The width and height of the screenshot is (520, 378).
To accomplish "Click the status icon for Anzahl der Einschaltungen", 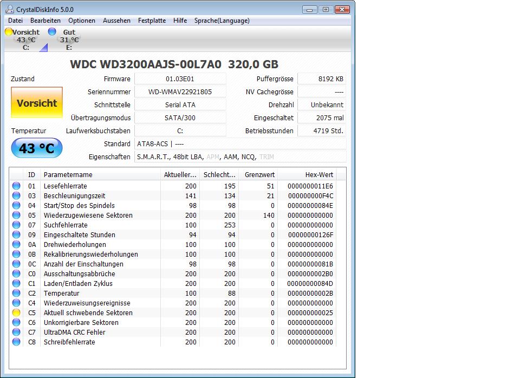I will pyautogui.click(x=16, y=264).
